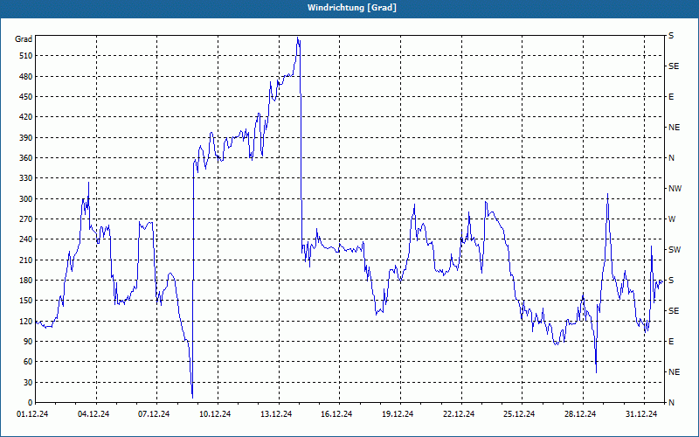
Task: Select the 300 value on the degree axis
Action: tap(26, 199)
